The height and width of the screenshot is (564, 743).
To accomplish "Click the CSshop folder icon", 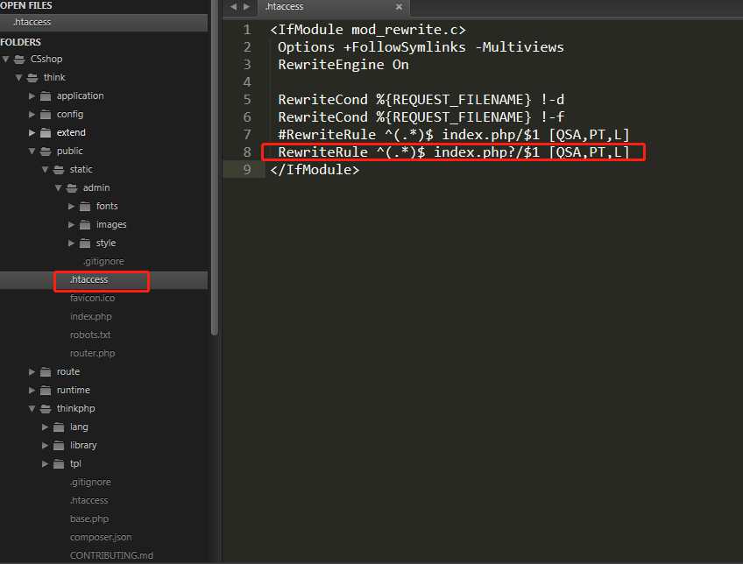I will click(19, 60).
